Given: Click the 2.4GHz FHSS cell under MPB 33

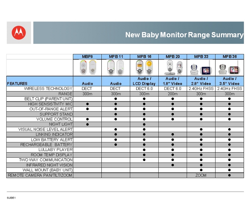Looking at the screenshot, I should 201,89.
